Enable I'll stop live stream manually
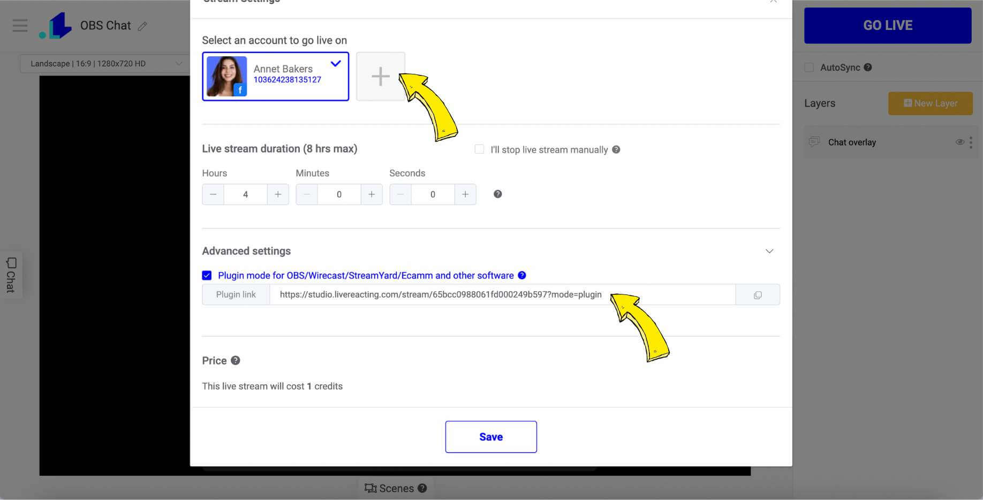 [x=479, y=149]
